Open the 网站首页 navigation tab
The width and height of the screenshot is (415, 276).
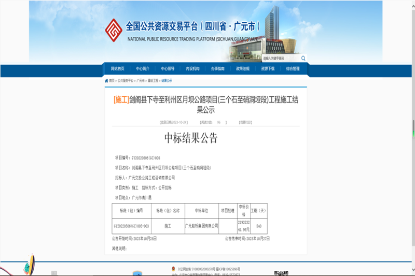pos(118,69)
